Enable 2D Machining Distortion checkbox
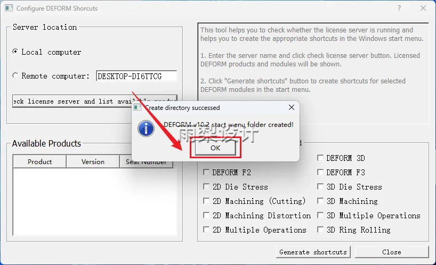The width and height of the screenshot is (436, 265). pos(206,215)
